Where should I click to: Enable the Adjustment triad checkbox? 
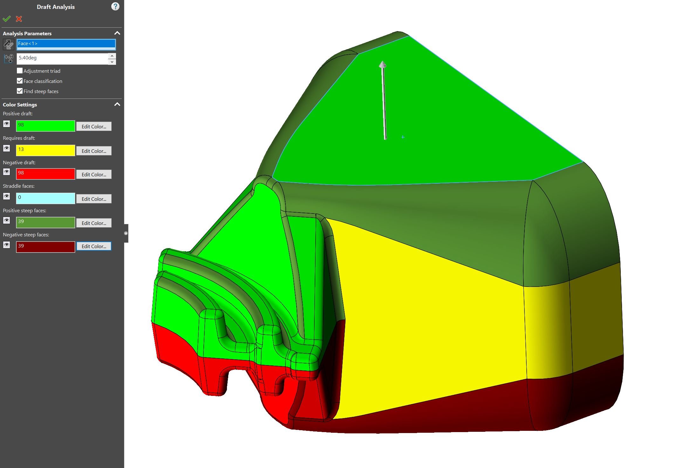[20, 71]
